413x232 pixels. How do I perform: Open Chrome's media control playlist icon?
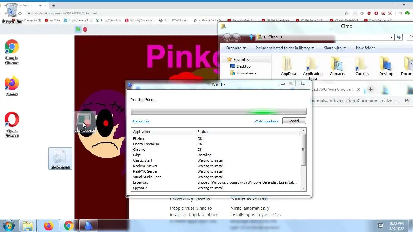[x=400, y=13]
